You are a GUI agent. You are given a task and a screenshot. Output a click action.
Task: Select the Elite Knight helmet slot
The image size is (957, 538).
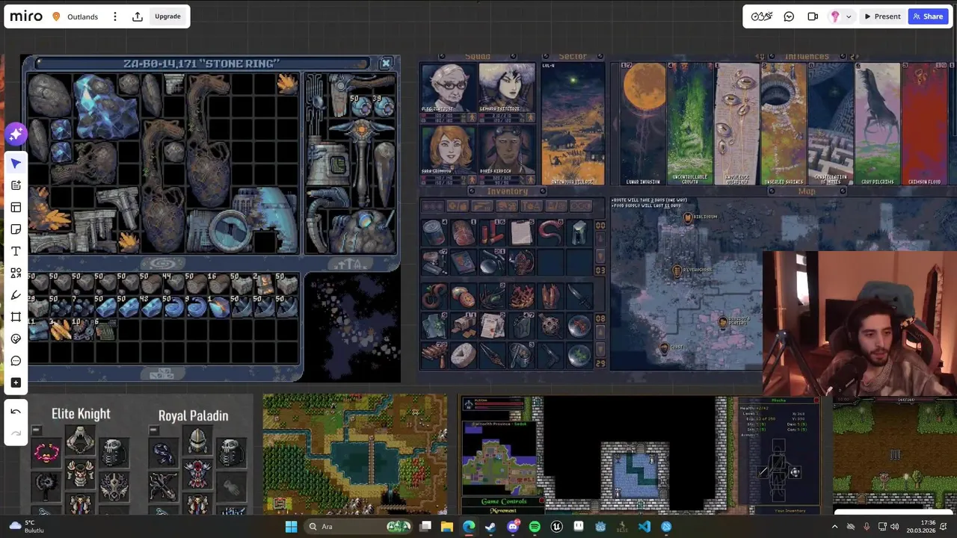(80, 441)
